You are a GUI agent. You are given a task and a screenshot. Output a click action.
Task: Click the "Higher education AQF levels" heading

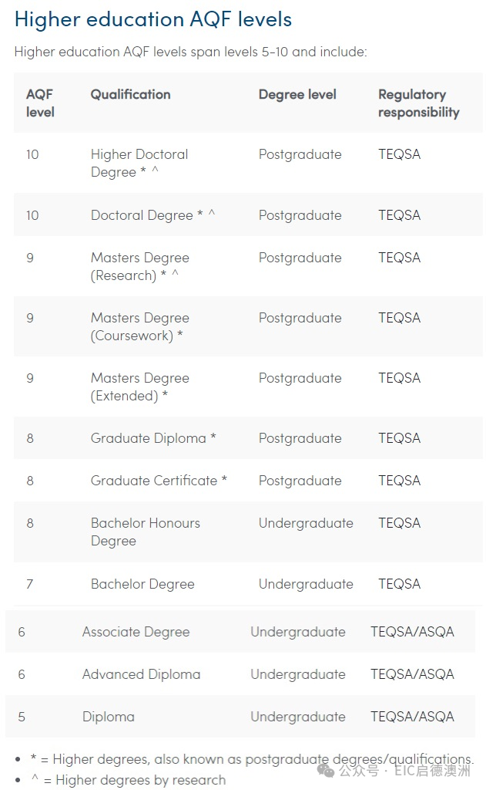153,19
